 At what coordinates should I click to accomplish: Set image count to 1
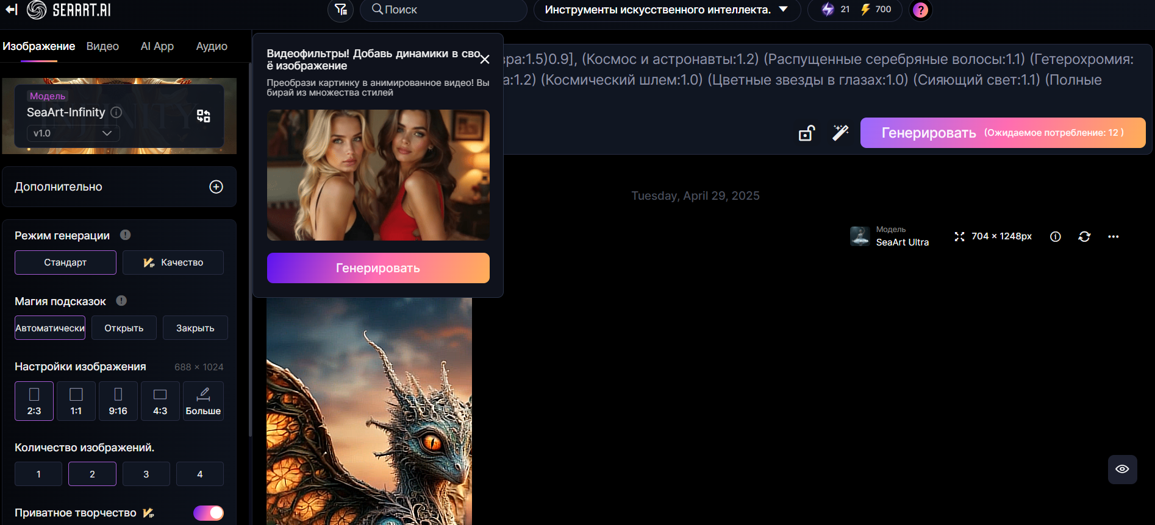38,474
